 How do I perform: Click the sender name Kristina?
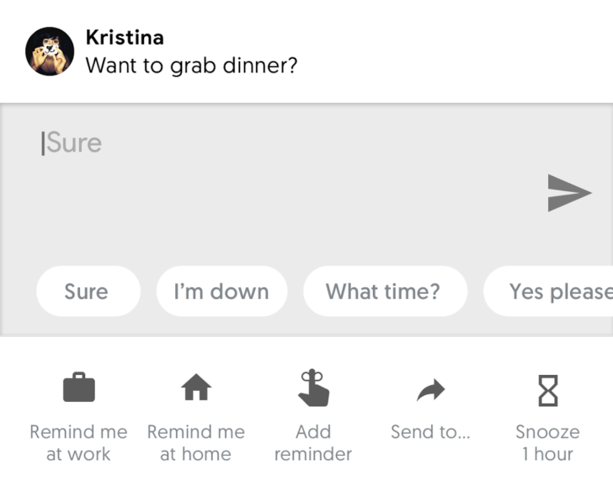coord(125,38)
